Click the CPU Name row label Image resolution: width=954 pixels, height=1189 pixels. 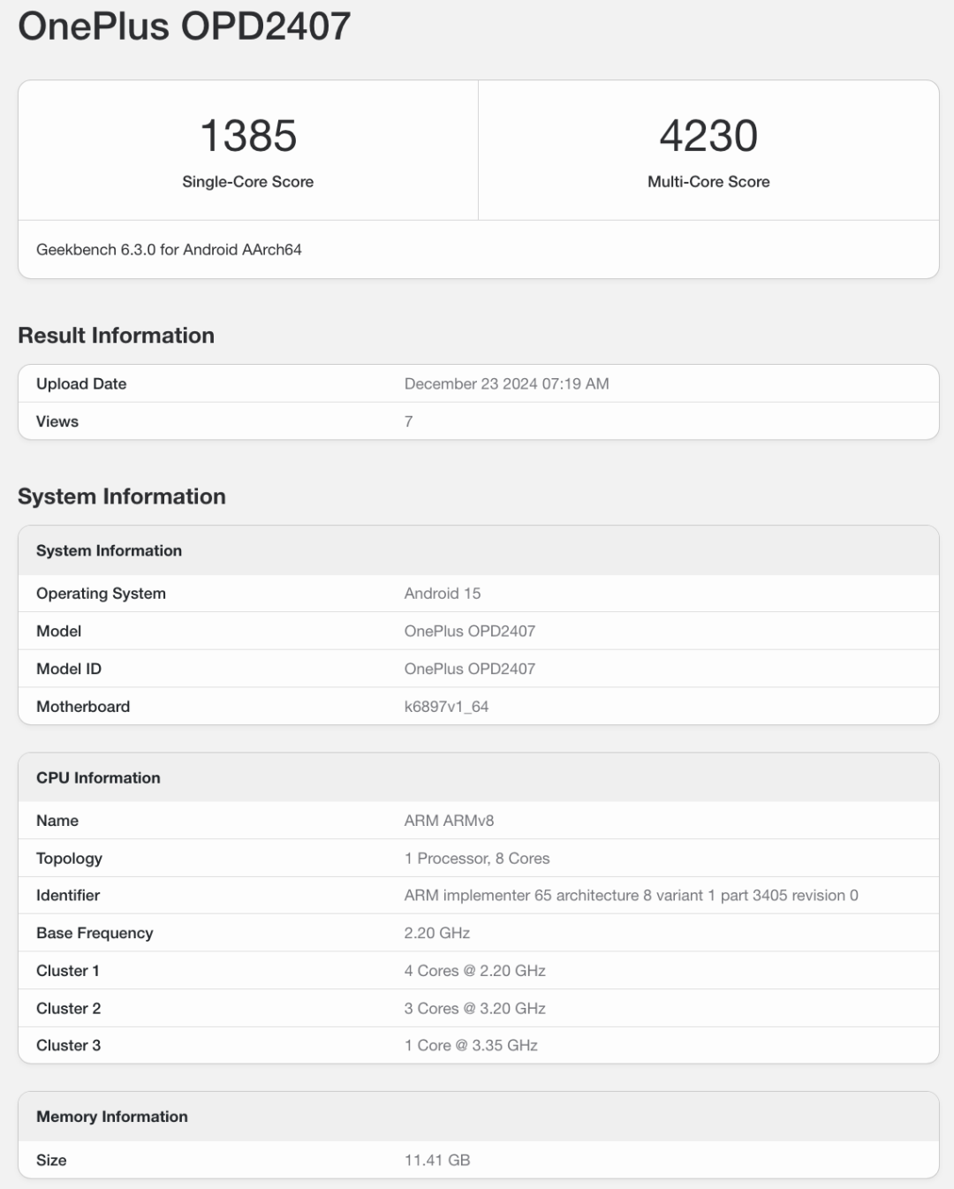(57, 821)
